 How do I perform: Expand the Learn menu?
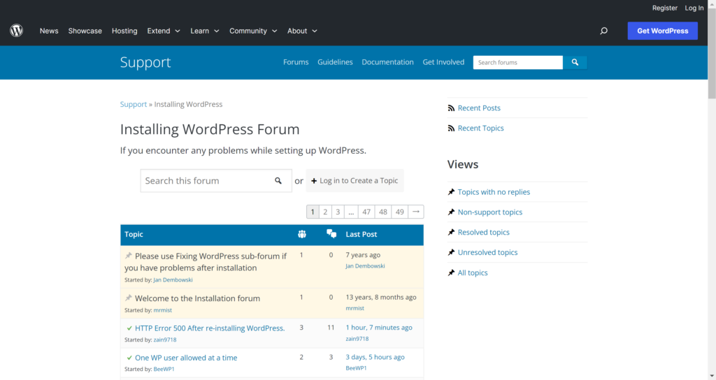[x=205, y=31]
